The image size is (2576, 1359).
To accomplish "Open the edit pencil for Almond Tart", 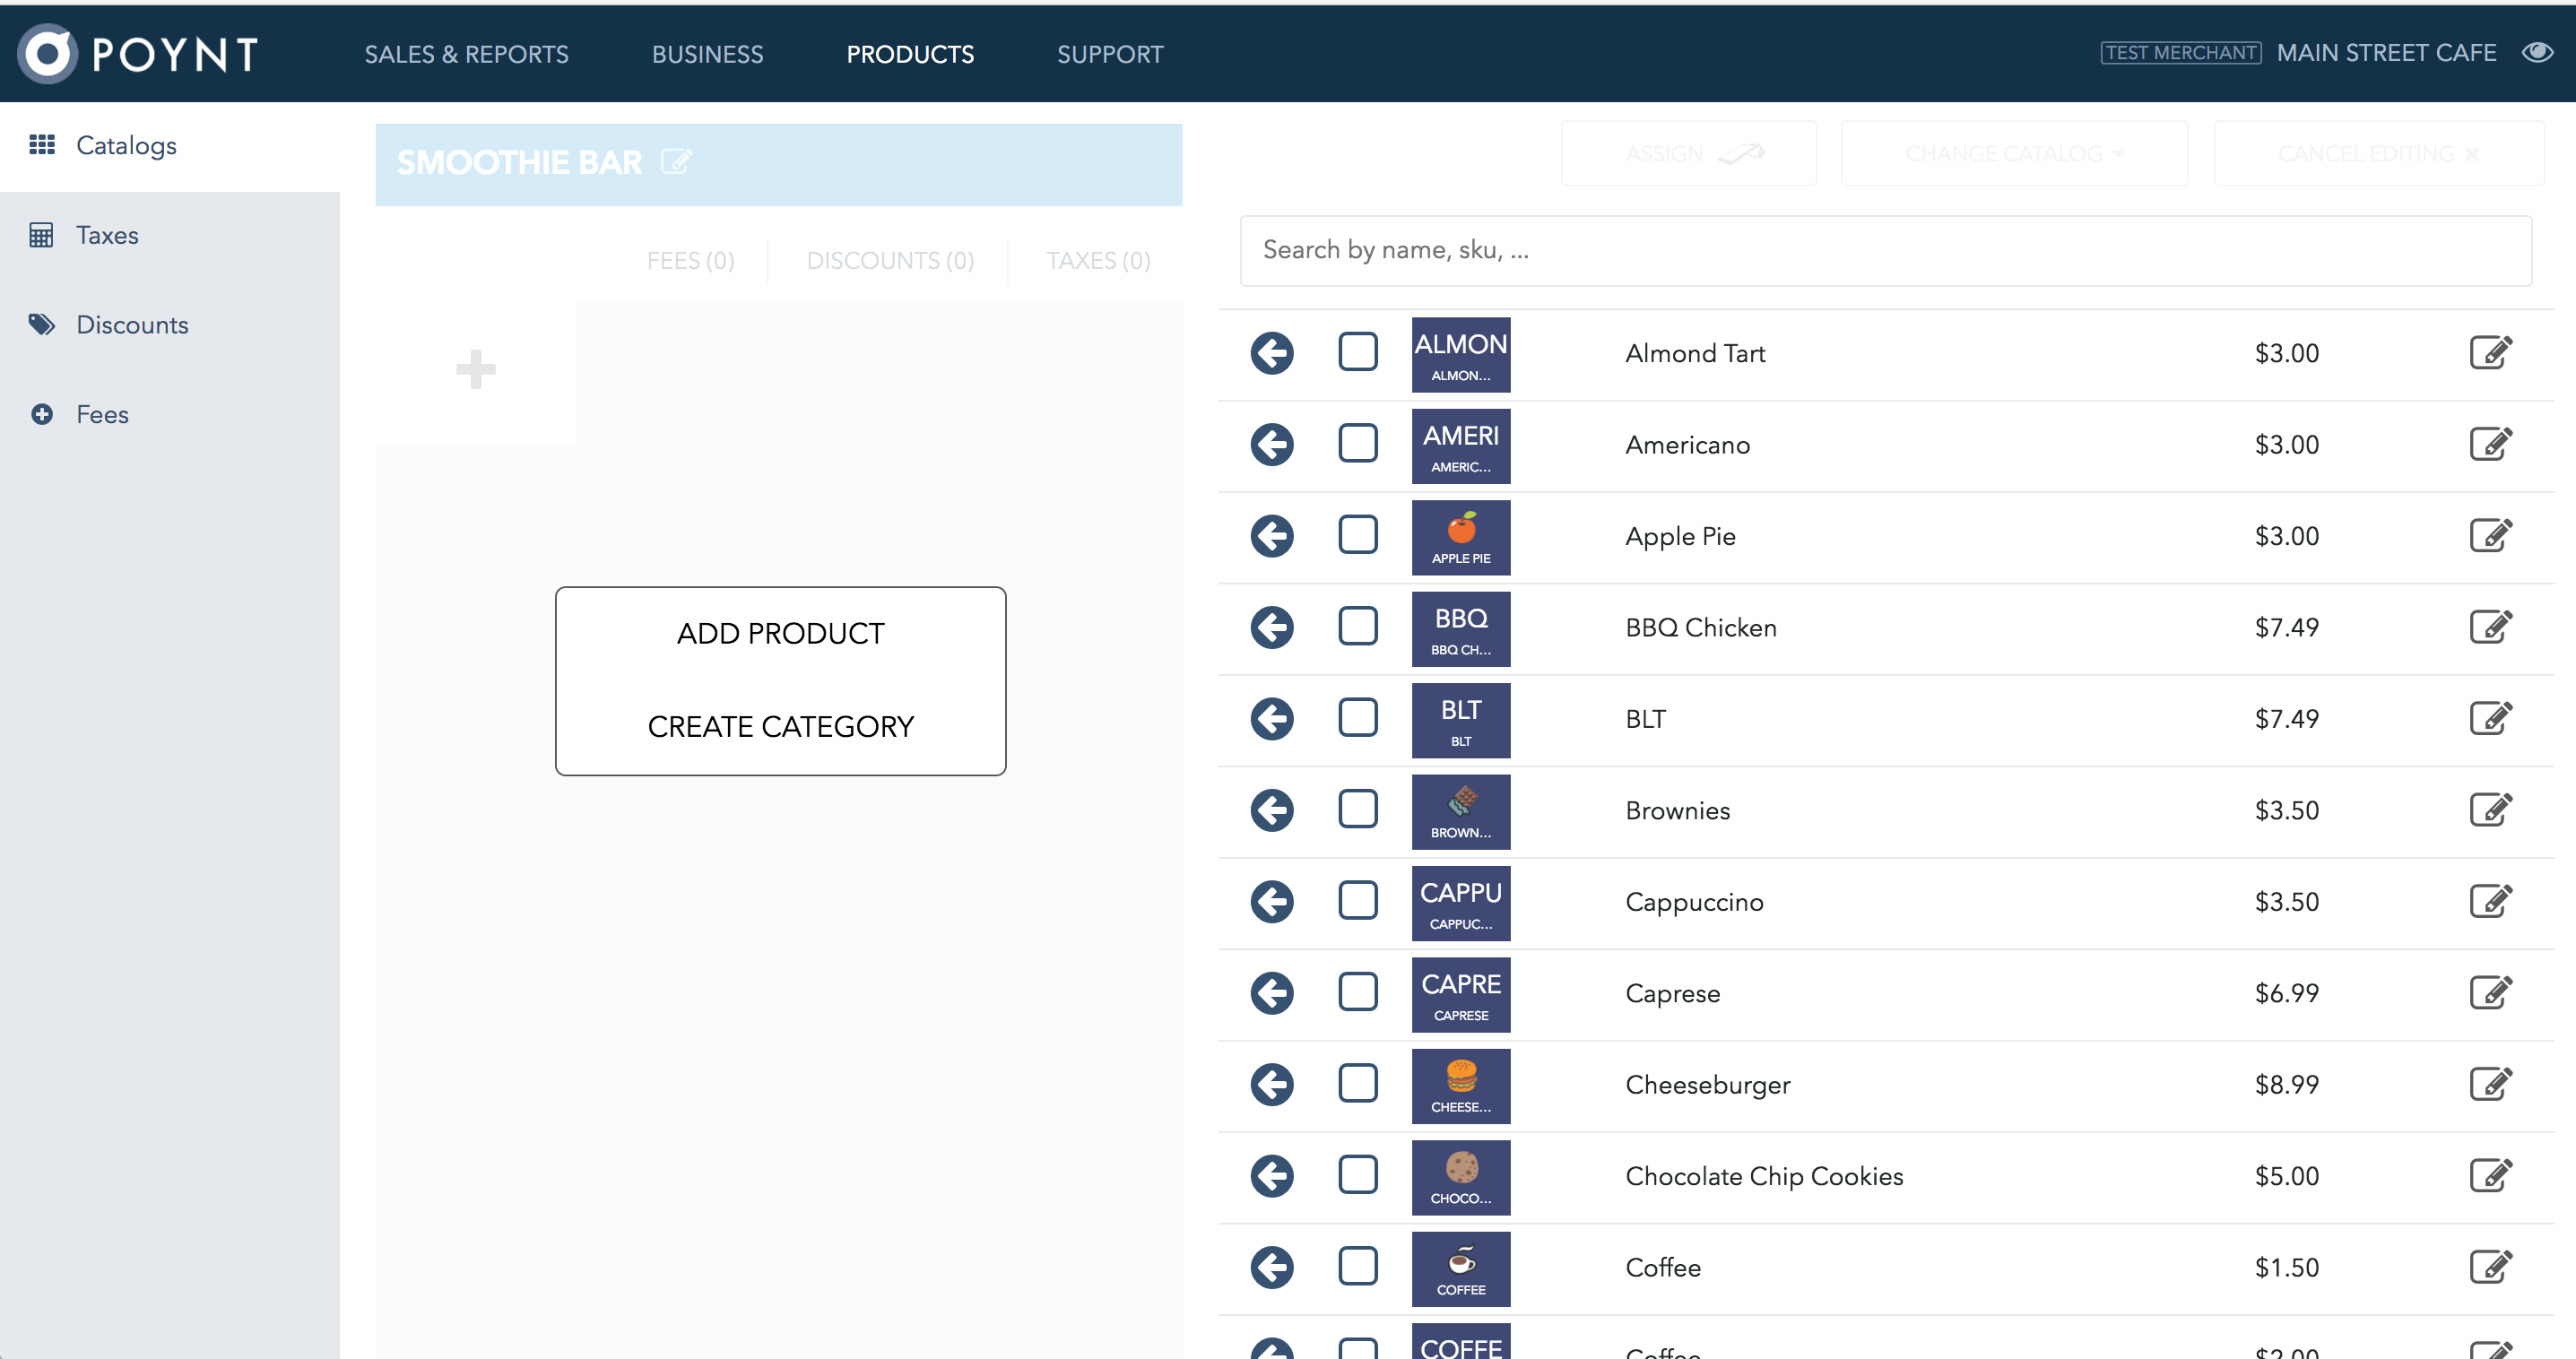I will (x=2492, y=352).
